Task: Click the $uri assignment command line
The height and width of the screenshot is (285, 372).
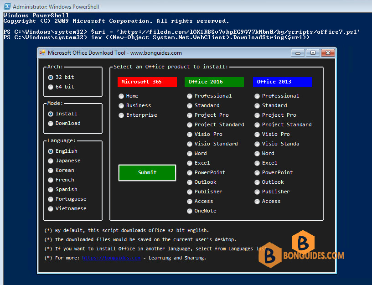Action: pyautogui.click(x=182, y=32)
